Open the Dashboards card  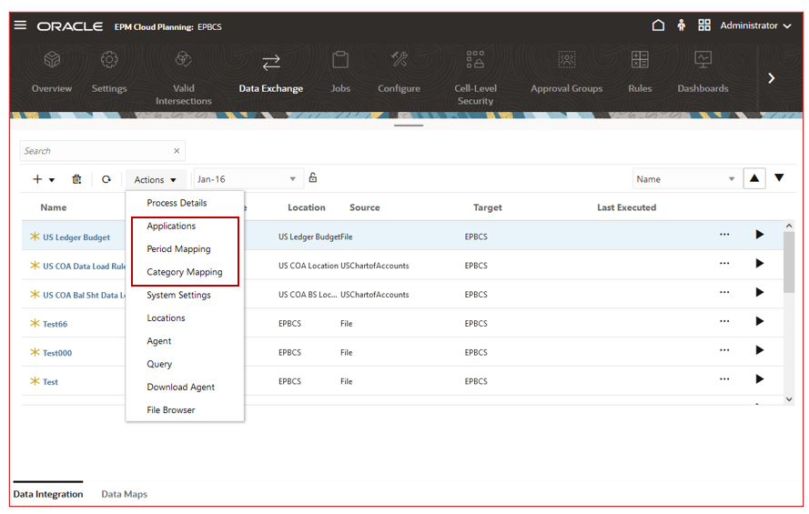703,72
